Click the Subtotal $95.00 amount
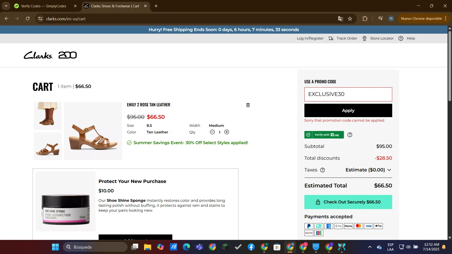This screenshot has height=254, width=452. (x=384, y=146)
